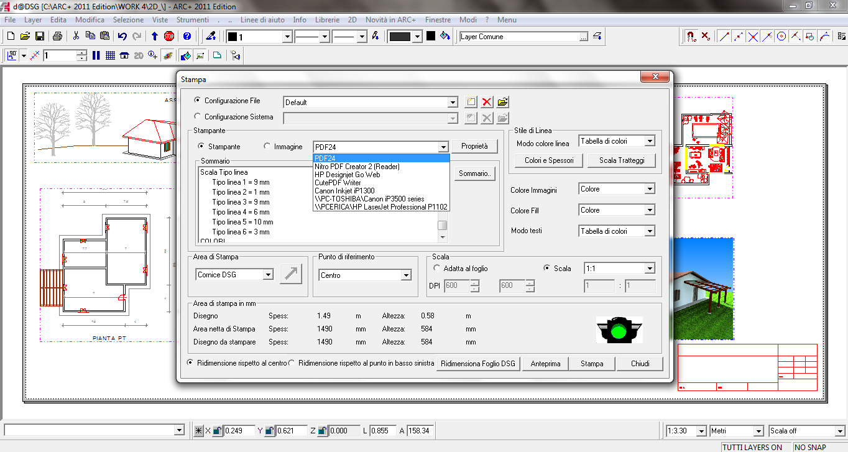Viewport: 848px width, 452px height.
Task: Open the Scala off dropdown
Action: [x=839, y=430]
